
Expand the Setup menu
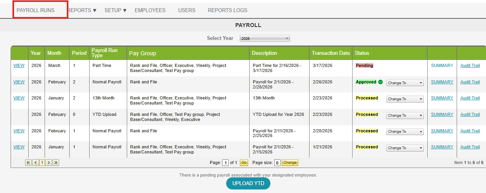click(x=115, y=10)
